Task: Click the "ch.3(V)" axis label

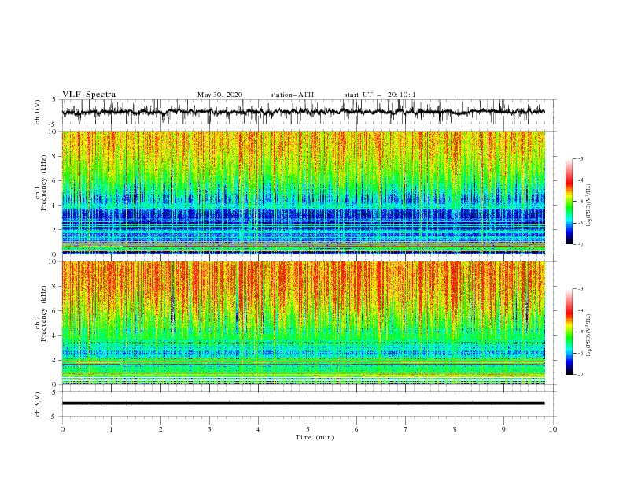Action: click(x=38, y=404)
